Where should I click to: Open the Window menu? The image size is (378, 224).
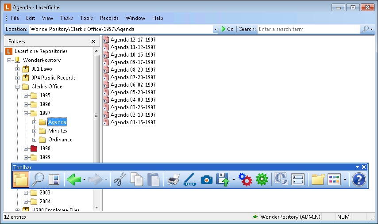135,18
